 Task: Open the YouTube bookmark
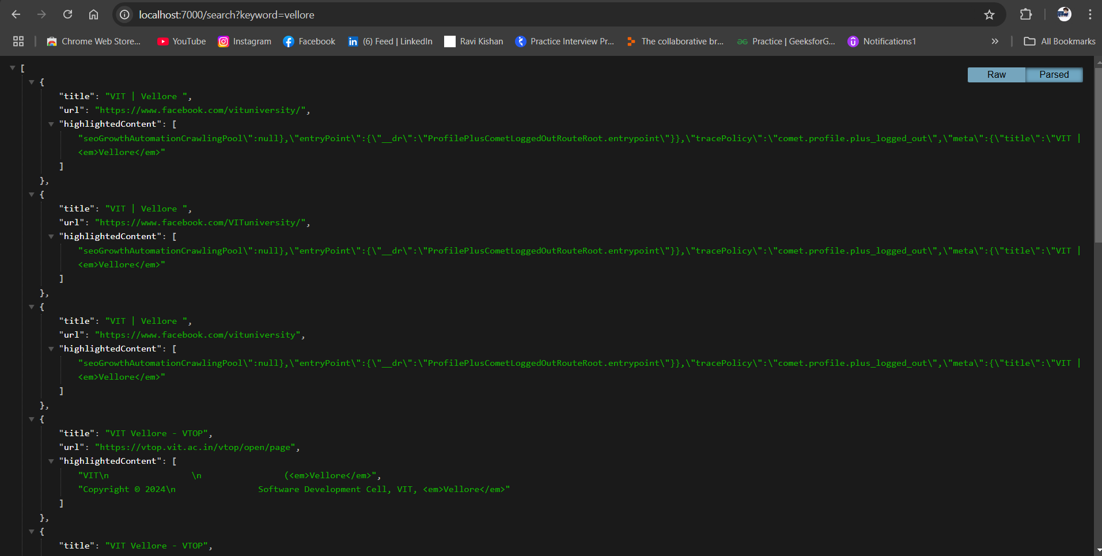tap(181, 41)
